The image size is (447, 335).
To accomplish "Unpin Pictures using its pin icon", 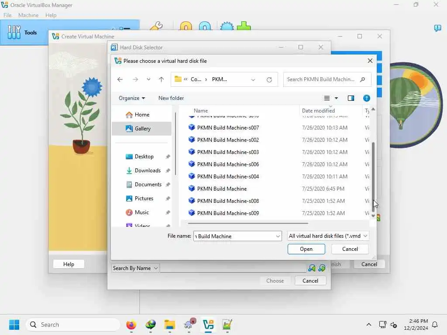I will (x=168, y=198).
